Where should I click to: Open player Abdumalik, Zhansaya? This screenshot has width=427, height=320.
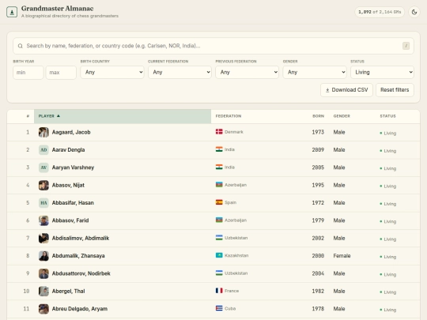pos(78,256)
